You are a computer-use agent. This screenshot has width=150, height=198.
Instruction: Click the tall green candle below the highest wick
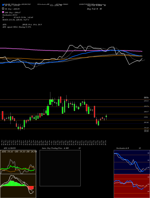pyautogui.click(x=50, y=102)
